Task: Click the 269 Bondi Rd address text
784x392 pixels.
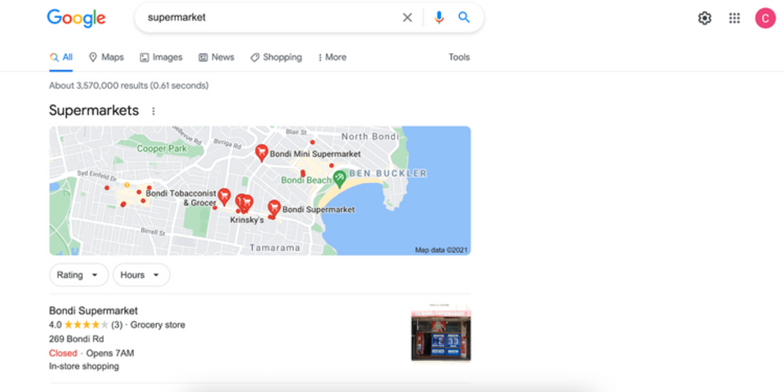Action: (x=77, y=339)
